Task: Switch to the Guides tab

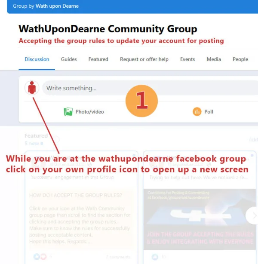Action: 69,59
